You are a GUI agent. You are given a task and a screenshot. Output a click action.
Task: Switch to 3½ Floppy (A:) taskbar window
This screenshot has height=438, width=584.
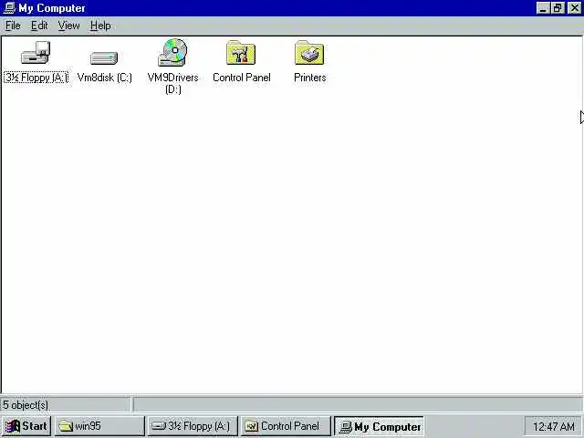193,426
